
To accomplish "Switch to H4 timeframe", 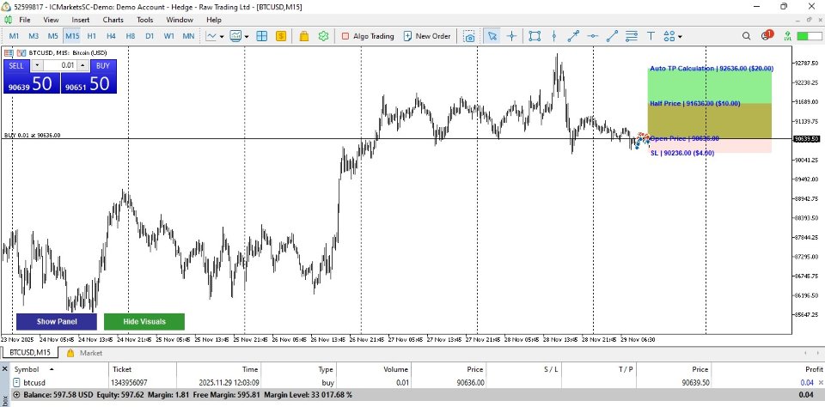I will pos(111,36).
